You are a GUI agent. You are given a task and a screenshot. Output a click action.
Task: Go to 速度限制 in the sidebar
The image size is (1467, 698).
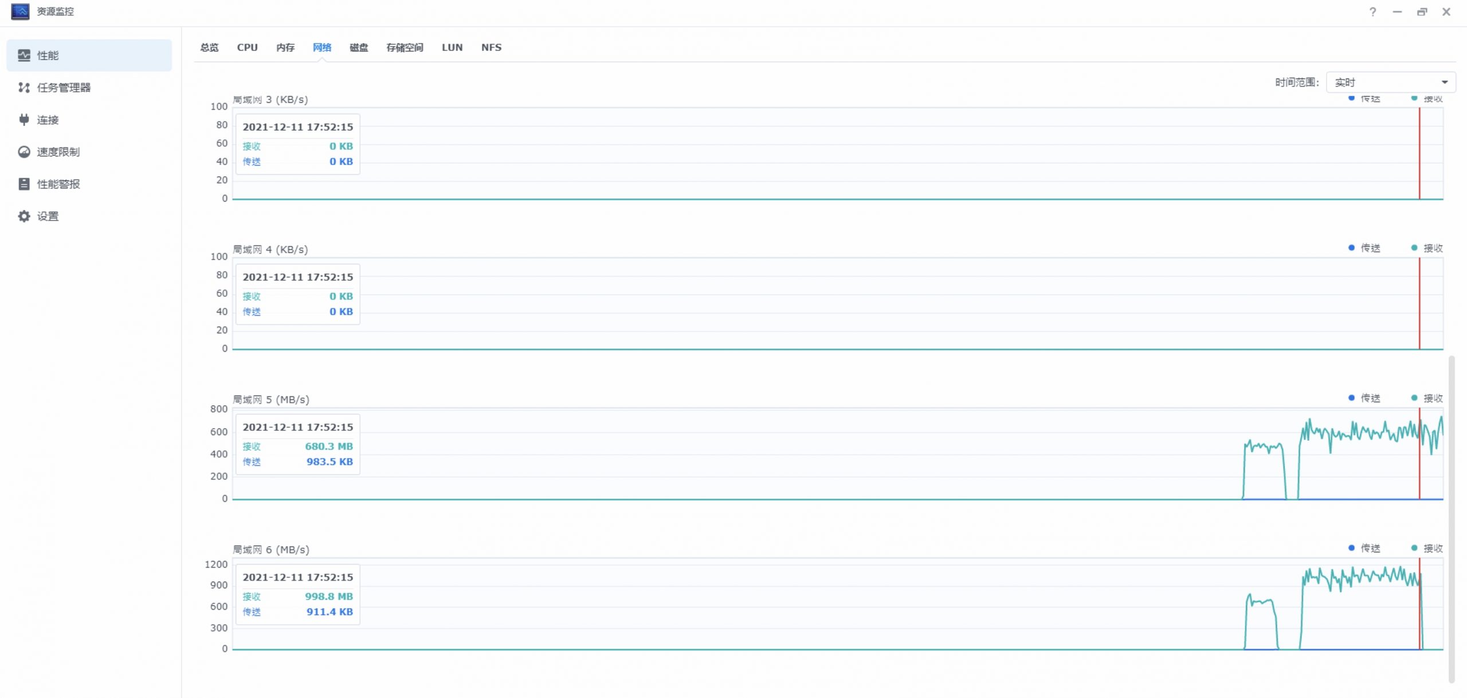pos(89,151)
